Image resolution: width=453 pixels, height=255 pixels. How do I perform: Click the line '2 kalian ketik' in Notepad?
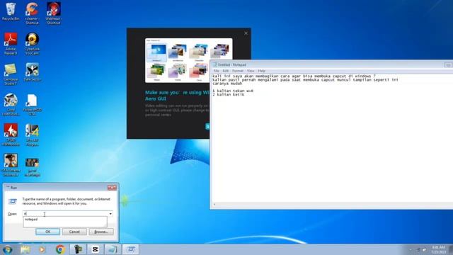228,94
